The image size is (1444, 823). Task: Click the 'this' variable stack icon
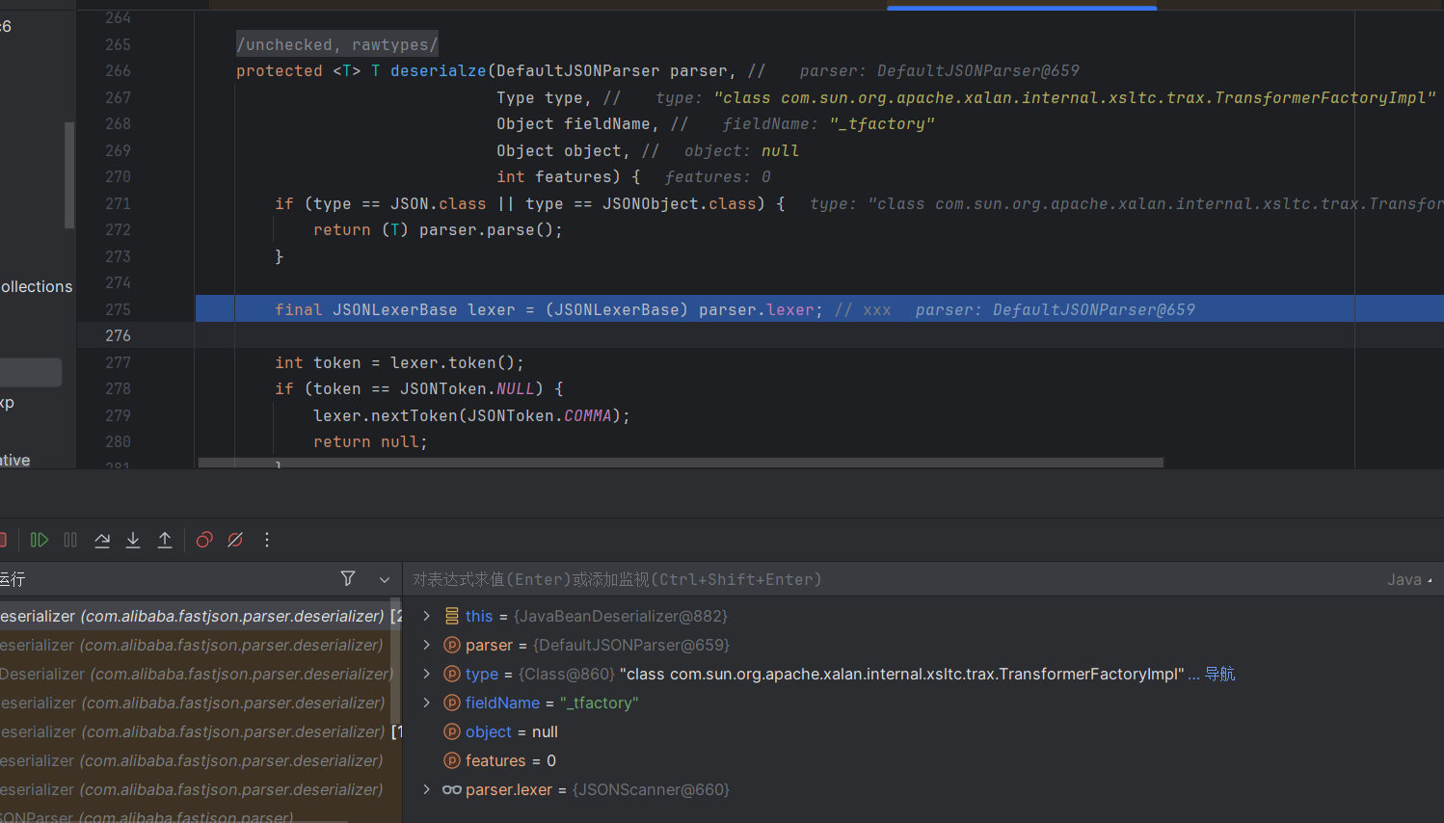[x=451, y=616]
